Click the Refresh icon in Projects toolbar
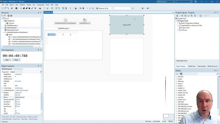Image resolution: width=220 pixels, height=124 pixels. [188, 16]
